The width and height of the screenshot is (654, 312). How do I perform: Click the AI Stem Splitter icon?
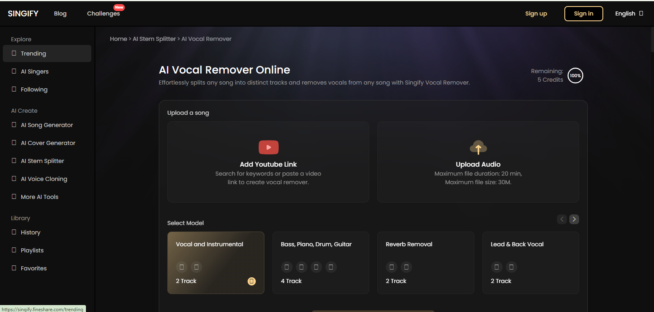[14, 160]
